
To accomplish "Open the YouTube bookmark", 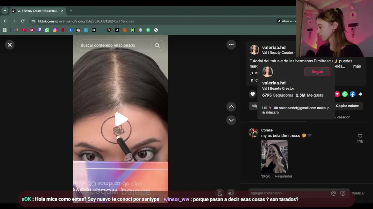I will click(x=24, y=30).
